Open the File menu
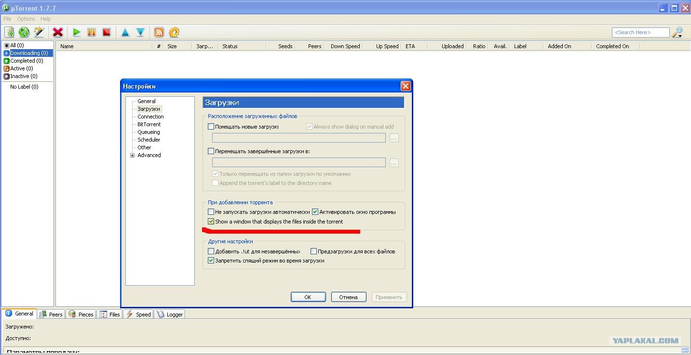The image size is (691, 355). tap(7, 19)
